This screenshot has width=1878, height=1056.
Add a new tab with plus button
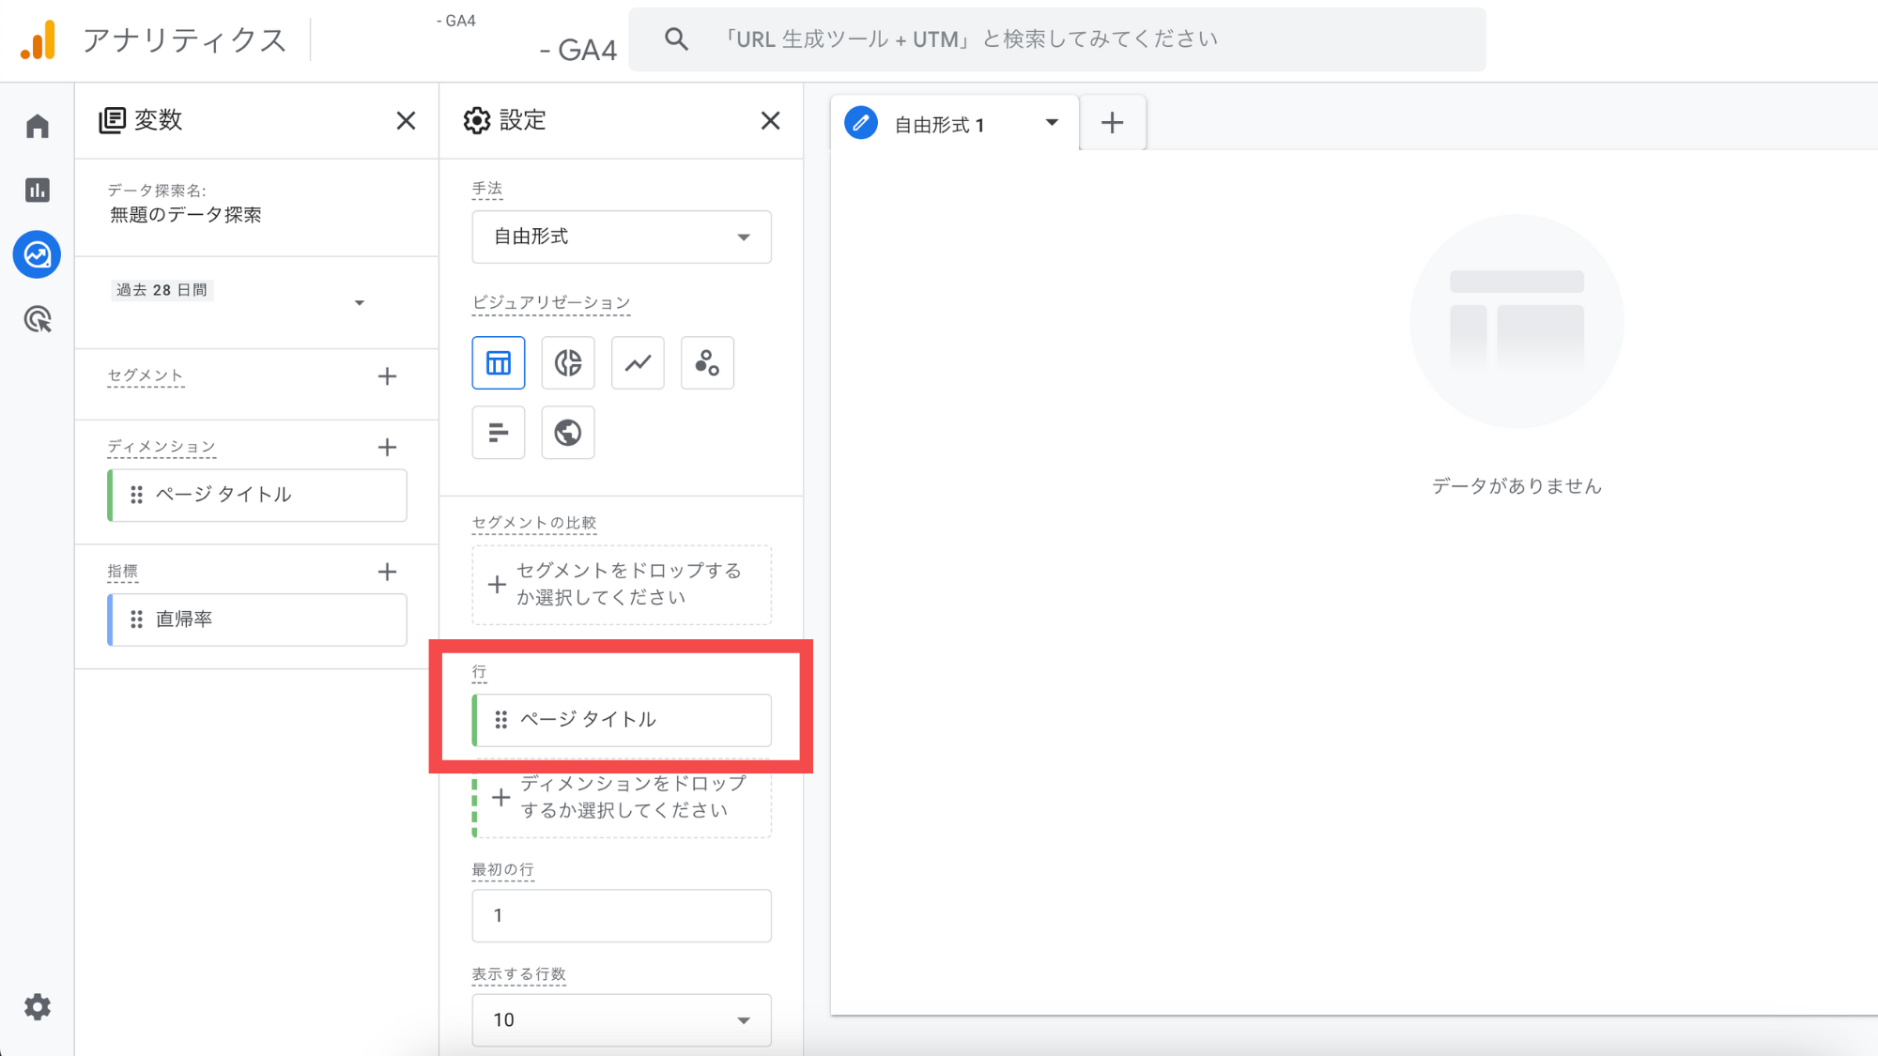click(x=1112, y=123)
